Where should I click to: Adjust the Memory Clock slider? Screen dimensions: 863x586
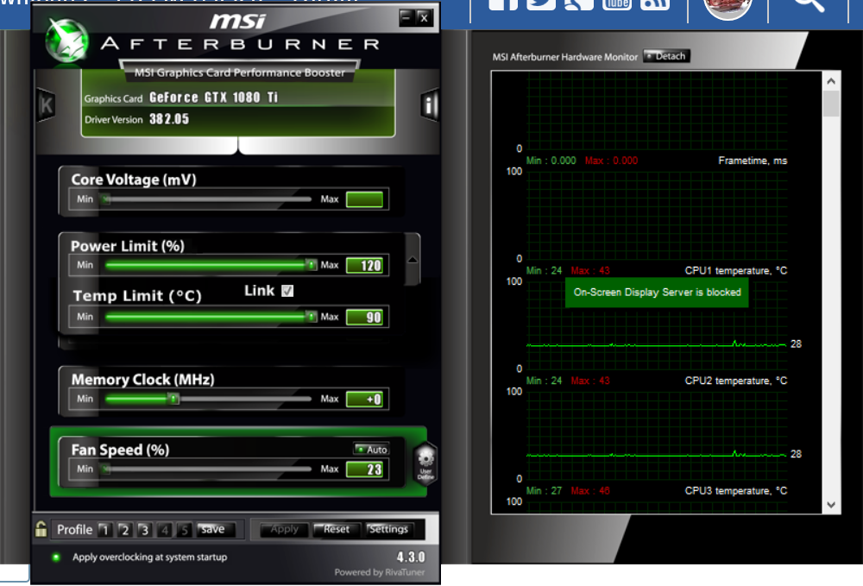[x=208, y=399]
